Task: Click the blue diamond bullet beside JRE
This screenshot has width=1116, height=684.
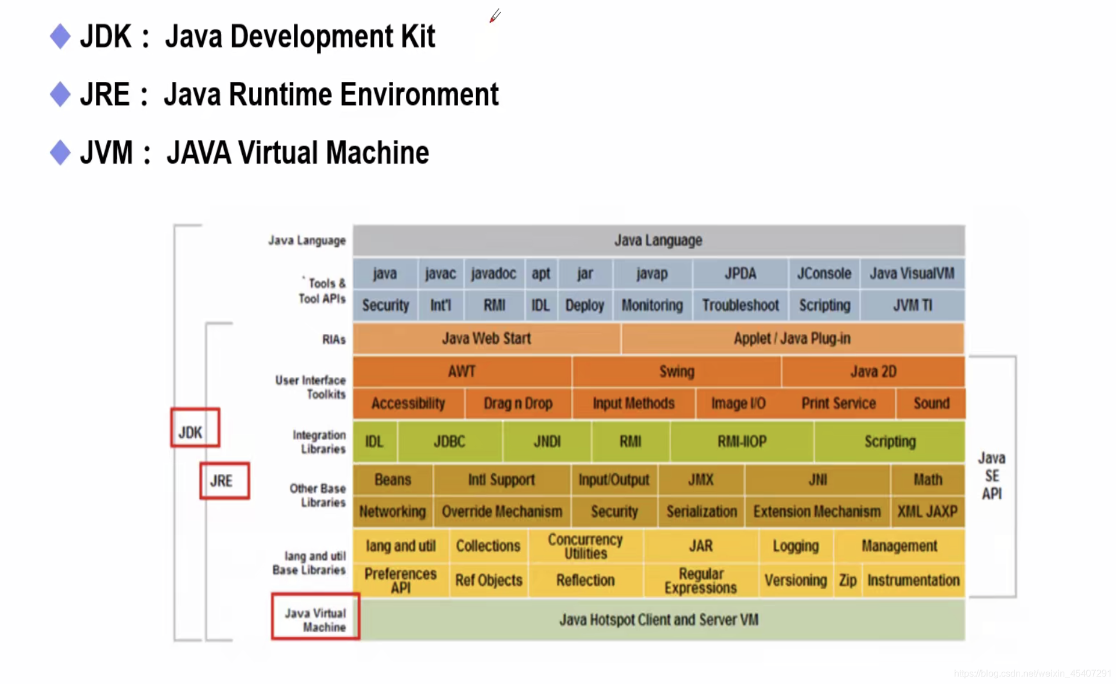Action: click(60, 94)
